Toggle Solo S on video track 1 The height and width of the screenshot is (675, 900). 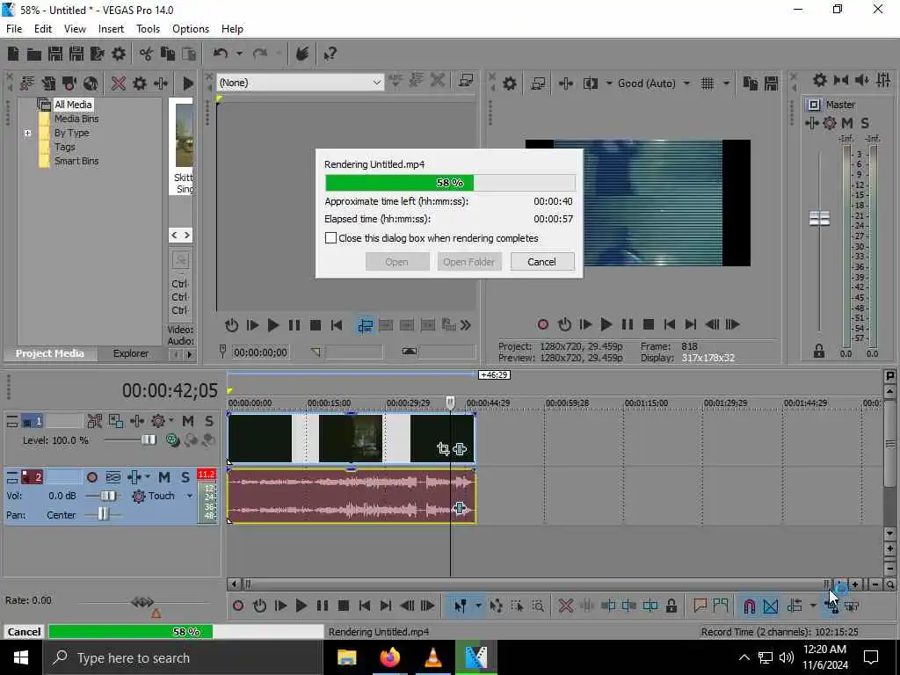point(209,421)
